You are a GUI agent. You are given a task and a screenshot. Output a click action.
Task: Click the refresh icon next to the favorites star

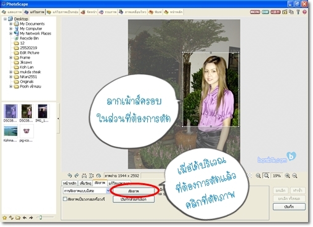pos(11,218)
